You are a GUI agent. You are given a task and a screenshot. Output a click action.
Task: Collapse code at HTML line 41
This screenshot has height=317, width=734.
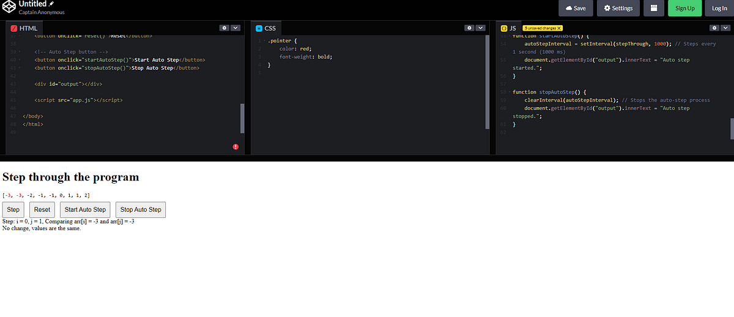click(x=19, y=68)
